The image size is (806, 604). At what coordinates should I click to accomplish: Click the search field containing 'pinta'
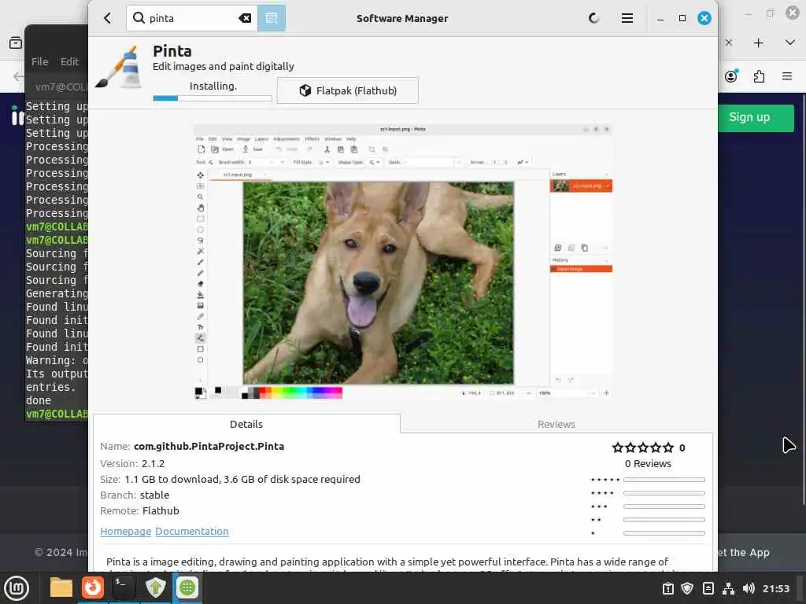192,19
